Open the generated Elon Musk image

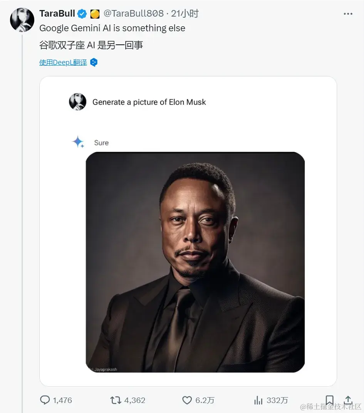point(195,261)
